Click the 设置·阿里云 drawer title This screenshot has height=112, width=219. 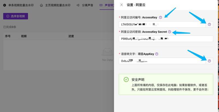[136, 5]
